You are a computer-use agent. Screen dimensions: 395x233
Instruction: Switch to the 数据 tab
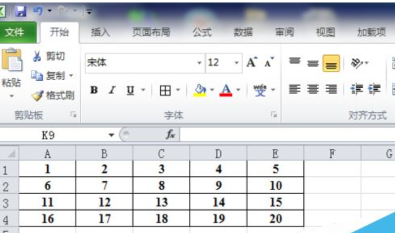(x=243, y=32)
